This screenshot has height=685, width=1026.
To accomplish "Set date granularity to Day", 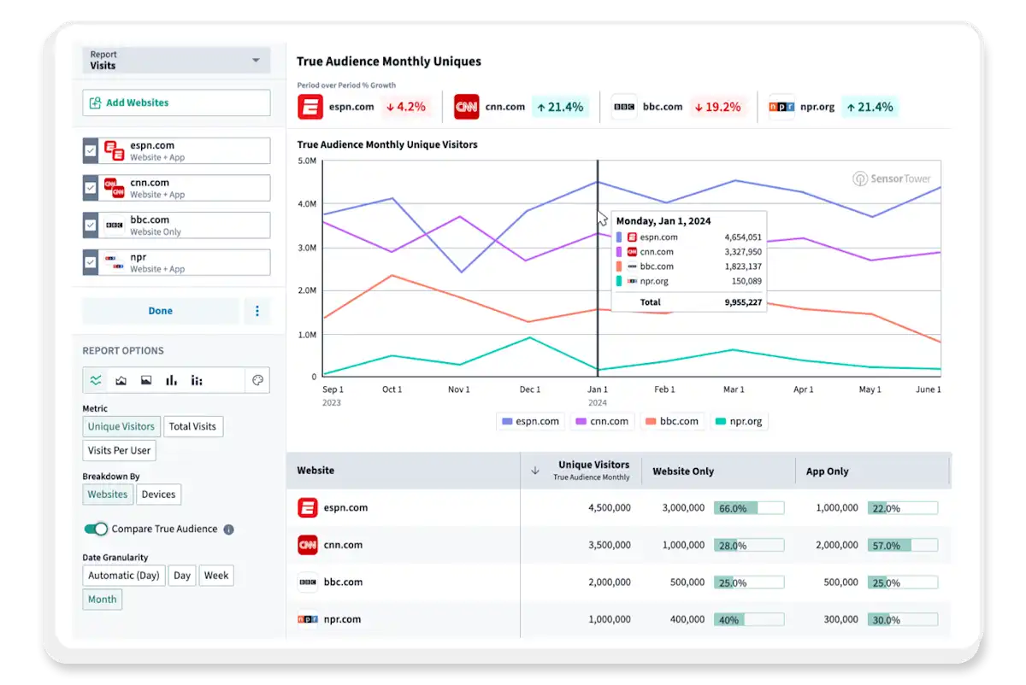I will point(182,576).
